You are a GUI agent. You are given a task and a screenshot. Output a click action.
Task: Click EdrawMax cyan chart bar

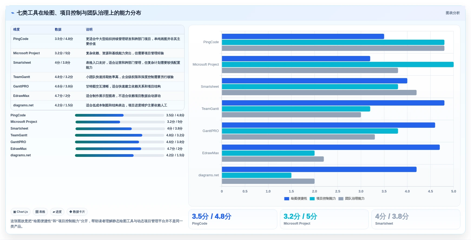click(268, 153)
